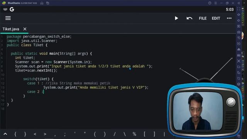Click the 'tiket=scan.nextInt();' line
The width and height of the screenshot is (247, 139).
point(36,70)
